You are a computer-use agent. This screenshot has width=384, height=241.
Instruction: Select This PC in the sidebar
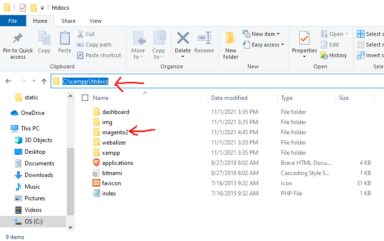[25, 128]
